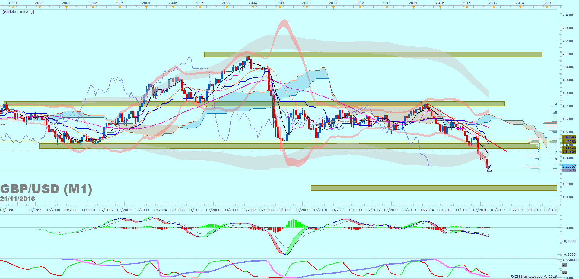Click the 21/11/2016 date label
579x279 pixels.
(17, 199)
